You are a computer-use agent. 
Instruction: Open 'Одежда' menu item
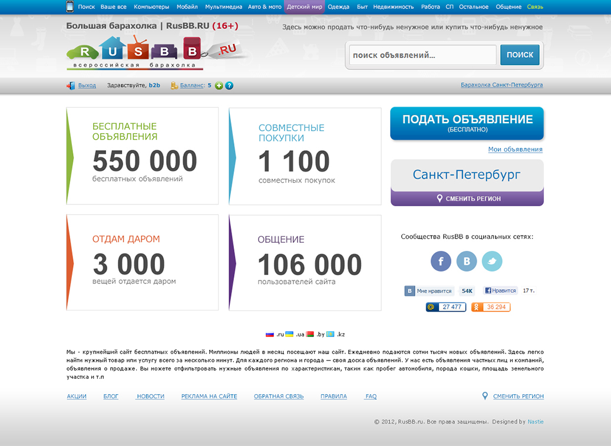(338, 6)
